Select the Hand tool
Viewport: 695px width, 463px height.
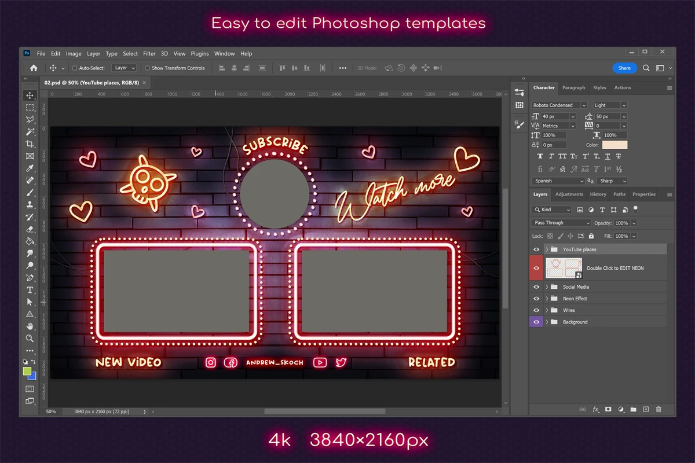pos(30,326)
